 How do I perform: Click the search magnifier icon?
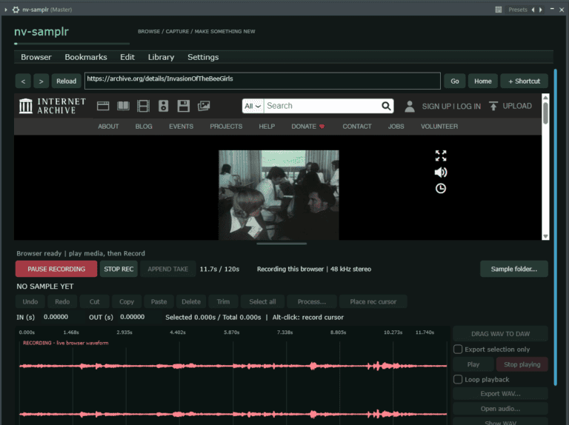386,106
